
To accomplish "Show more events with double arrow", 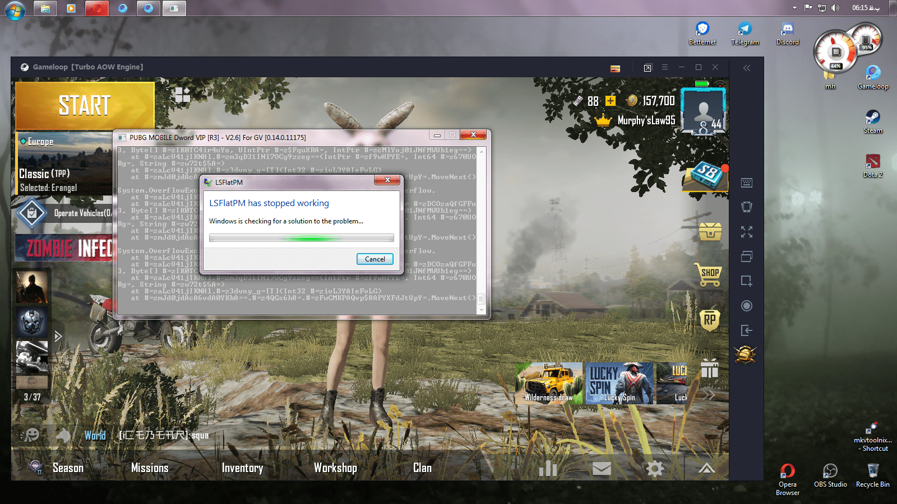I will (709, 395).
